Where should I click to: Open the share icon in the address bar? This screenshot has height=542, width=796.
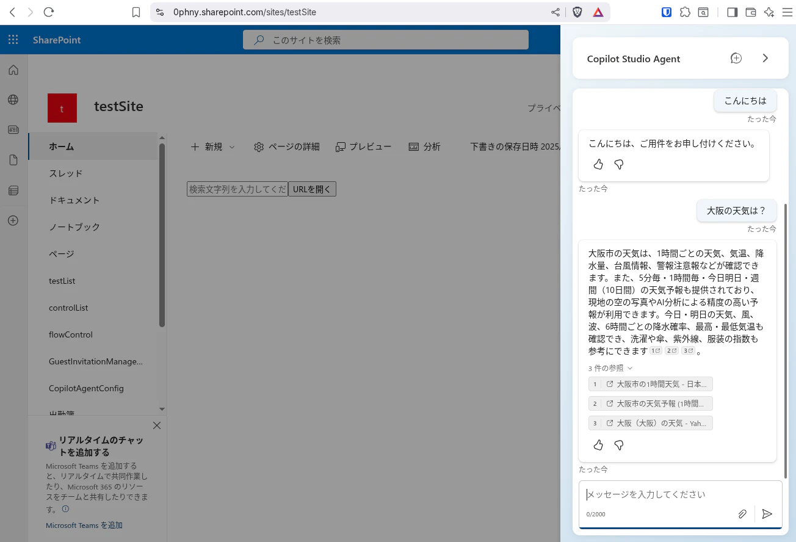555,12
